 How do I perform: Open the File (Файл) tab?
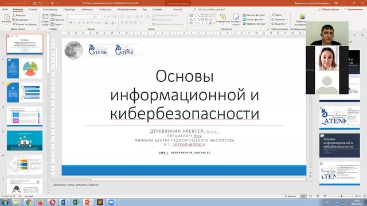[5, 9]
